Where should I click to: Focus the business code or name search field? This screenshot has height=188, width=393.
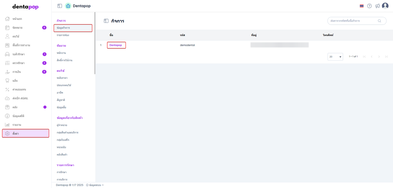click(357, 21)
